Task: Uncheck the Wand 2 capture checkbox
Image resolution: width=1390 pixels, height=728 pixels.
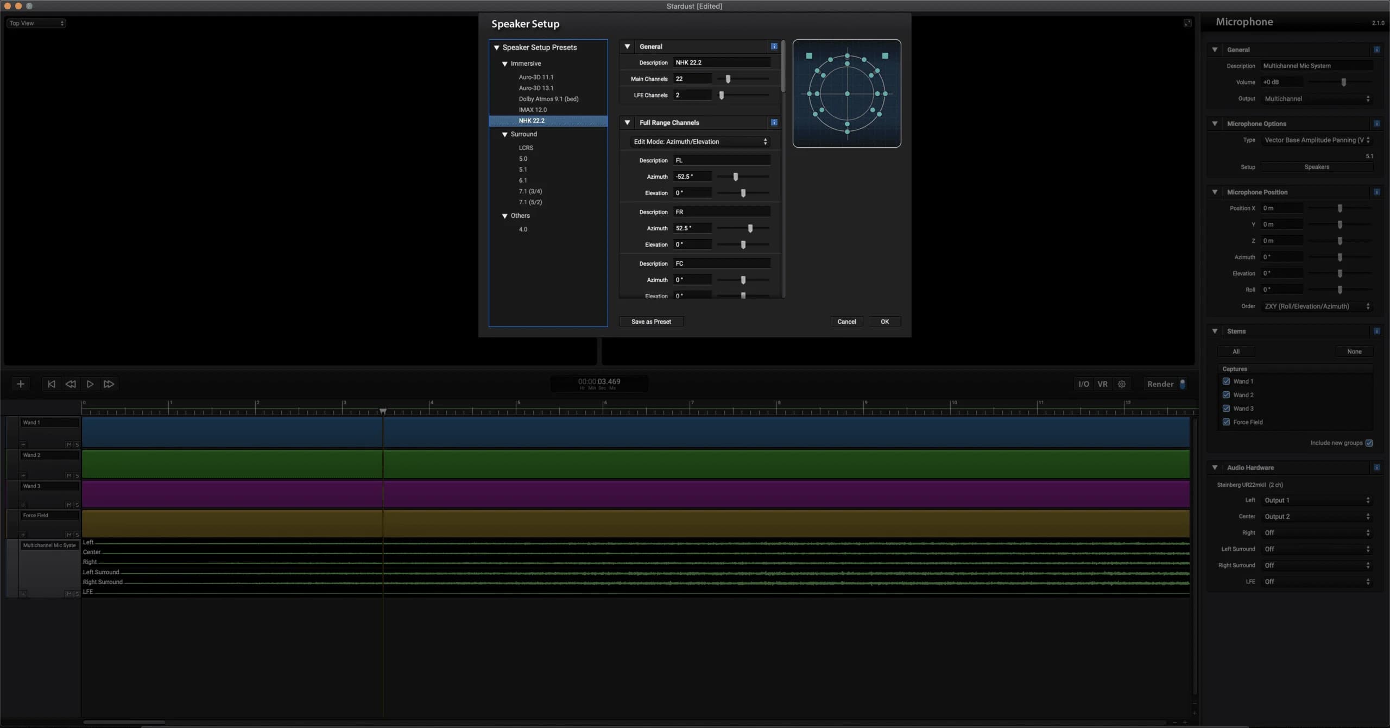Action: [1227, 394]
